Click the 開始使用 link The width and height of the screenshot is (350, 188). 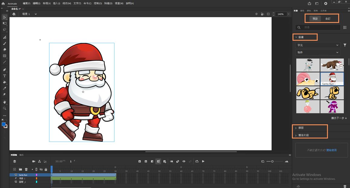coord(332,150)
